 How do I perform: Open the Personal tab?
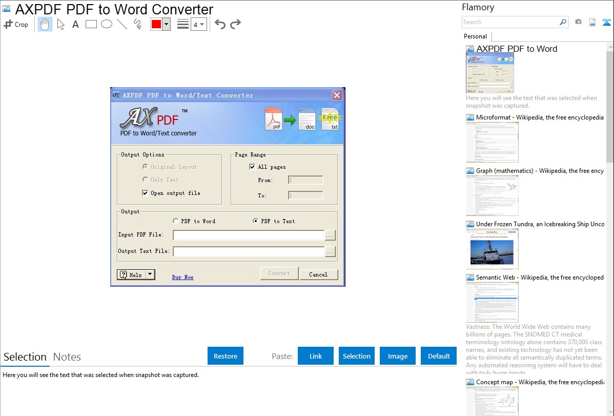click(476, 36)
